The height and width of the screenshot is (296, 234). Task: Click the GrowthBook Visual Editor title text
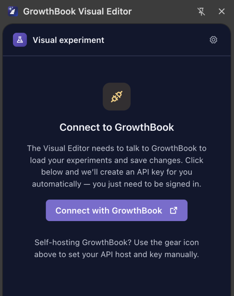click(x=77, y=11)
